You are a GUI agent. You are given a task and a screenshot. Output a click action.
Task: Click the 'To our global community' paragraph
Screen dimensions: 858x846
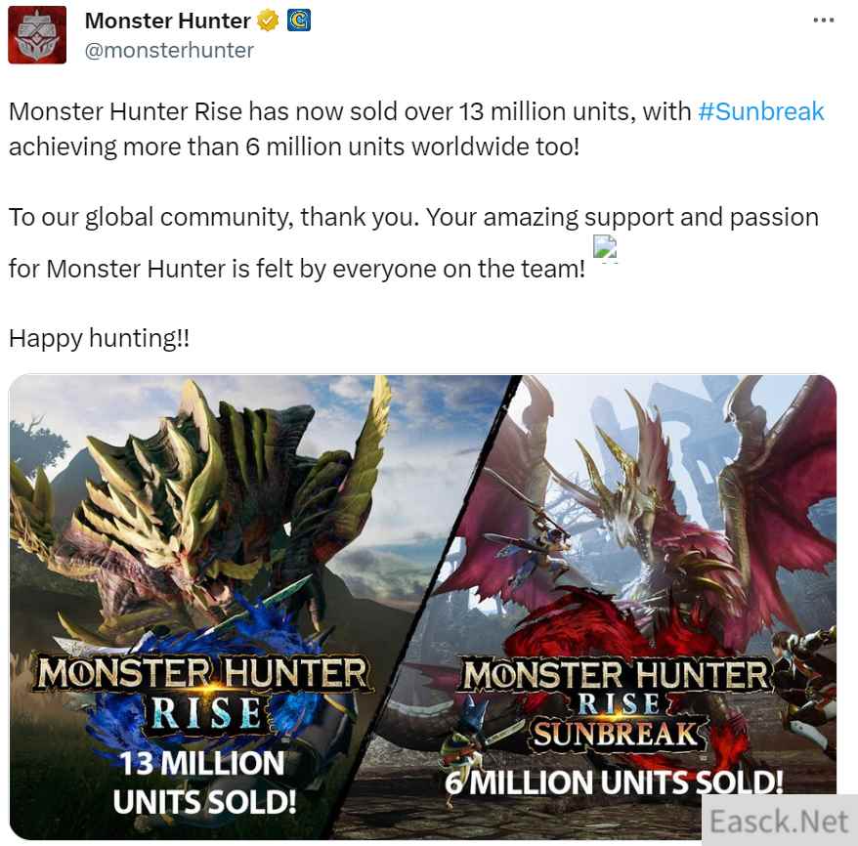click(413, 242)
